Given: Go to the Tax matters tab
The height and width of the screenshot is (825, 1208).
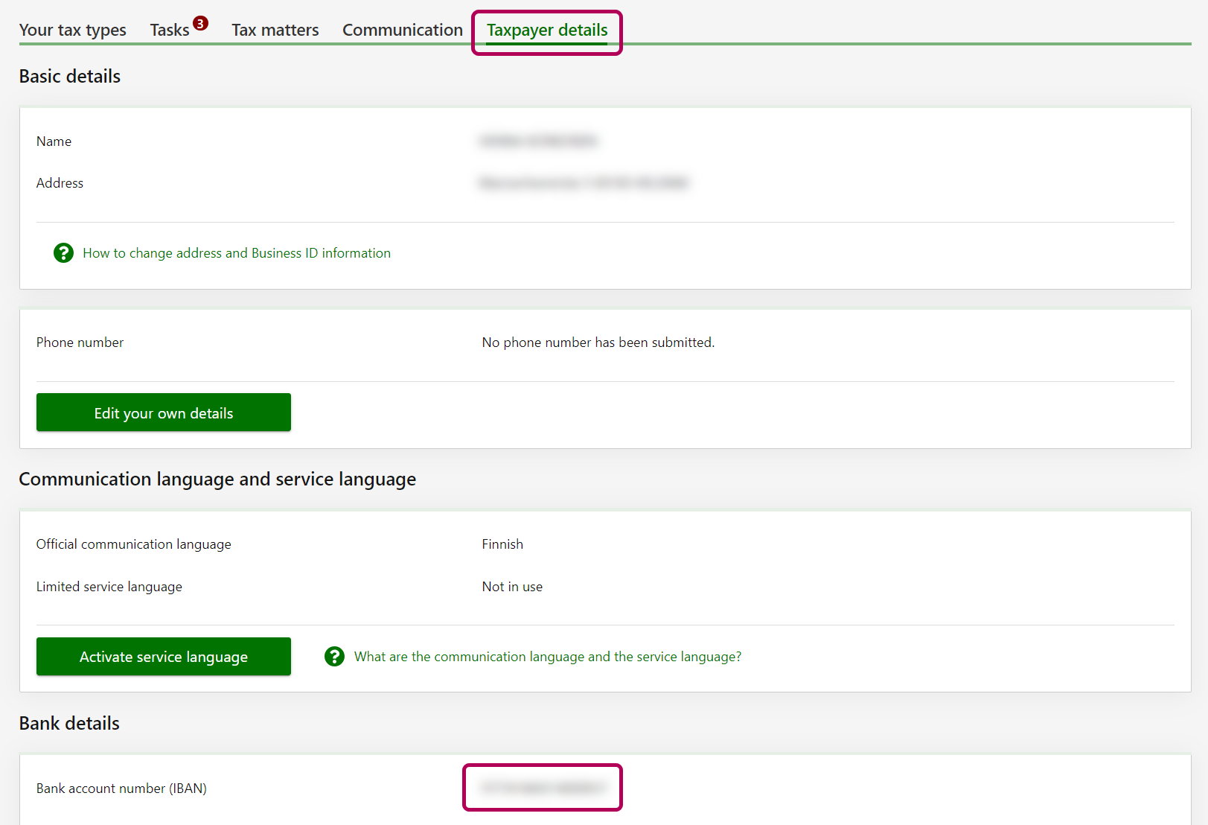Looking at the screenshot, I should point(275,30).
